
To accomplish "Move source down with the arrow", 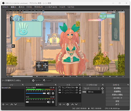I will pos(76,104).
